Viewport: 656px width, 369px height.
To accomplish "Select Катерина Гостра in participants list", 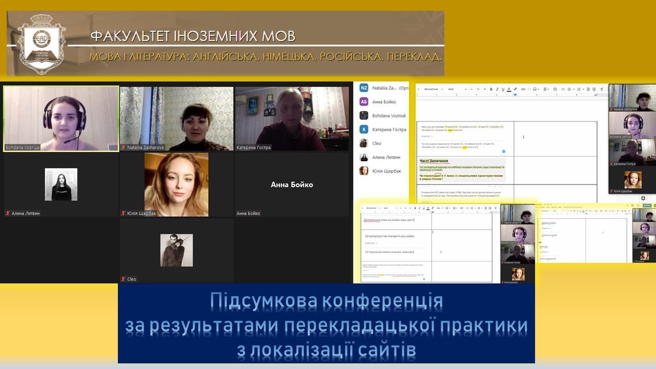I will click(383, 130).
